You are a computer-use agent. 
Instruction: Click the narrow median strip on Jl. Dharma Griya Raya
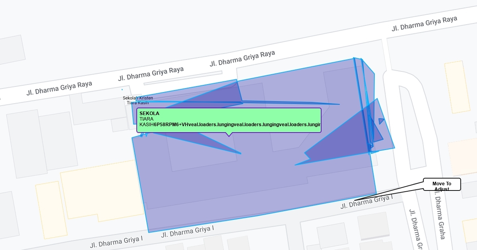183,78
